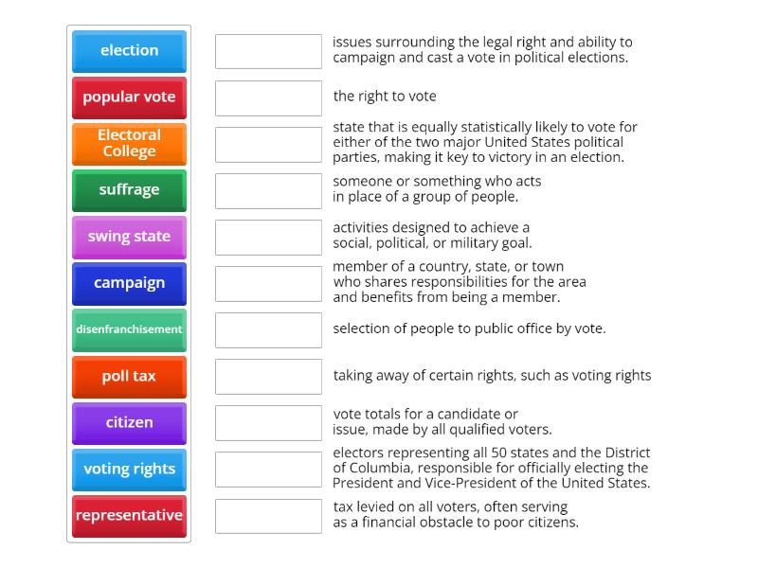758x568 pixels.
Task: Choose the "poll tax" word tile
Action: click(x=129, y=376)
